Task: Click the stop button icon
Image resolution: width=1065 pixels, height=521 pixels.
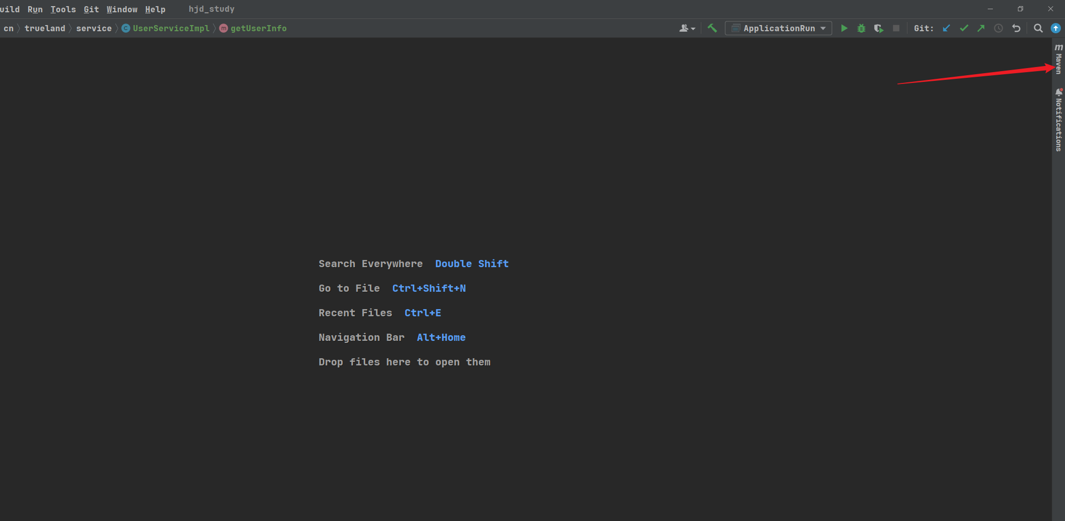Action: pos(896,28)
